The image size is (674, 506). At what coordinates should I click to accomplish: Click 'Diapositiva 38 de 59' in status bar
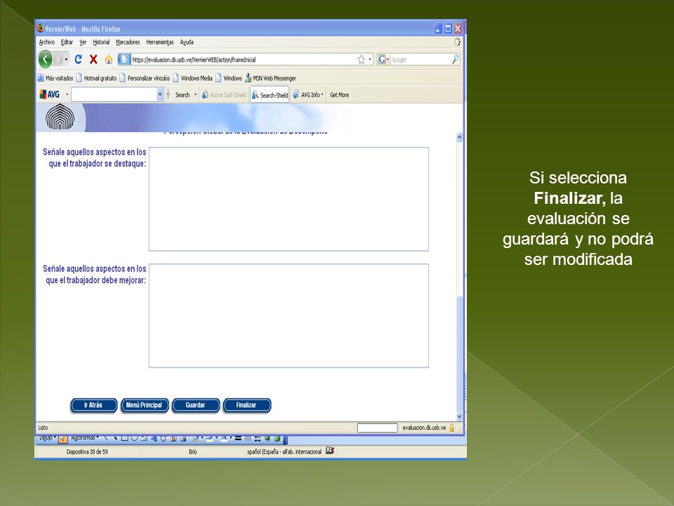[x=87, y=452]
